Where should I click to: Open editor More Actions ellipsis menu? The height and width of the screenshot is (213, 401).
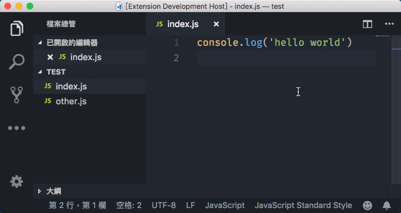click(x=389, y=24)
